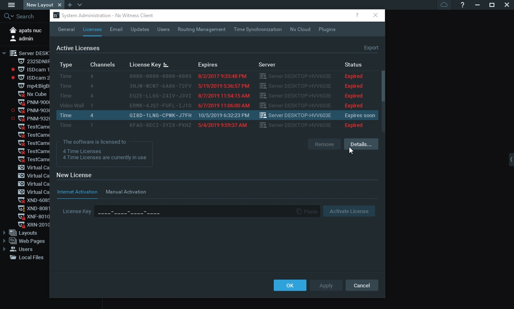The width and height of the screenshot is (514, 309).
Task: Click the XND-8081 camera icon
Action: click(21, 208)
